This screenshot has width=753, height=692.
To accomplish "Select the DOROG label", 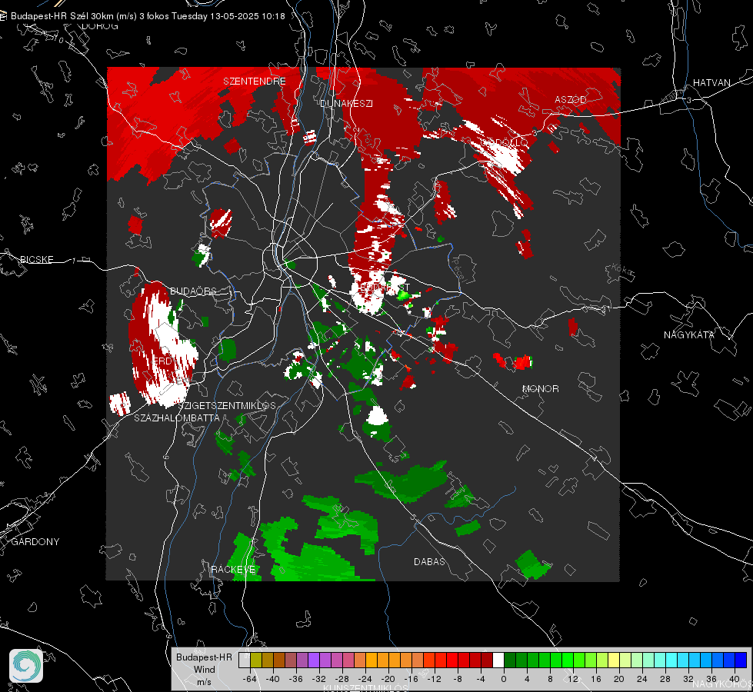I will pyautogui.click(x=100, y=26).
